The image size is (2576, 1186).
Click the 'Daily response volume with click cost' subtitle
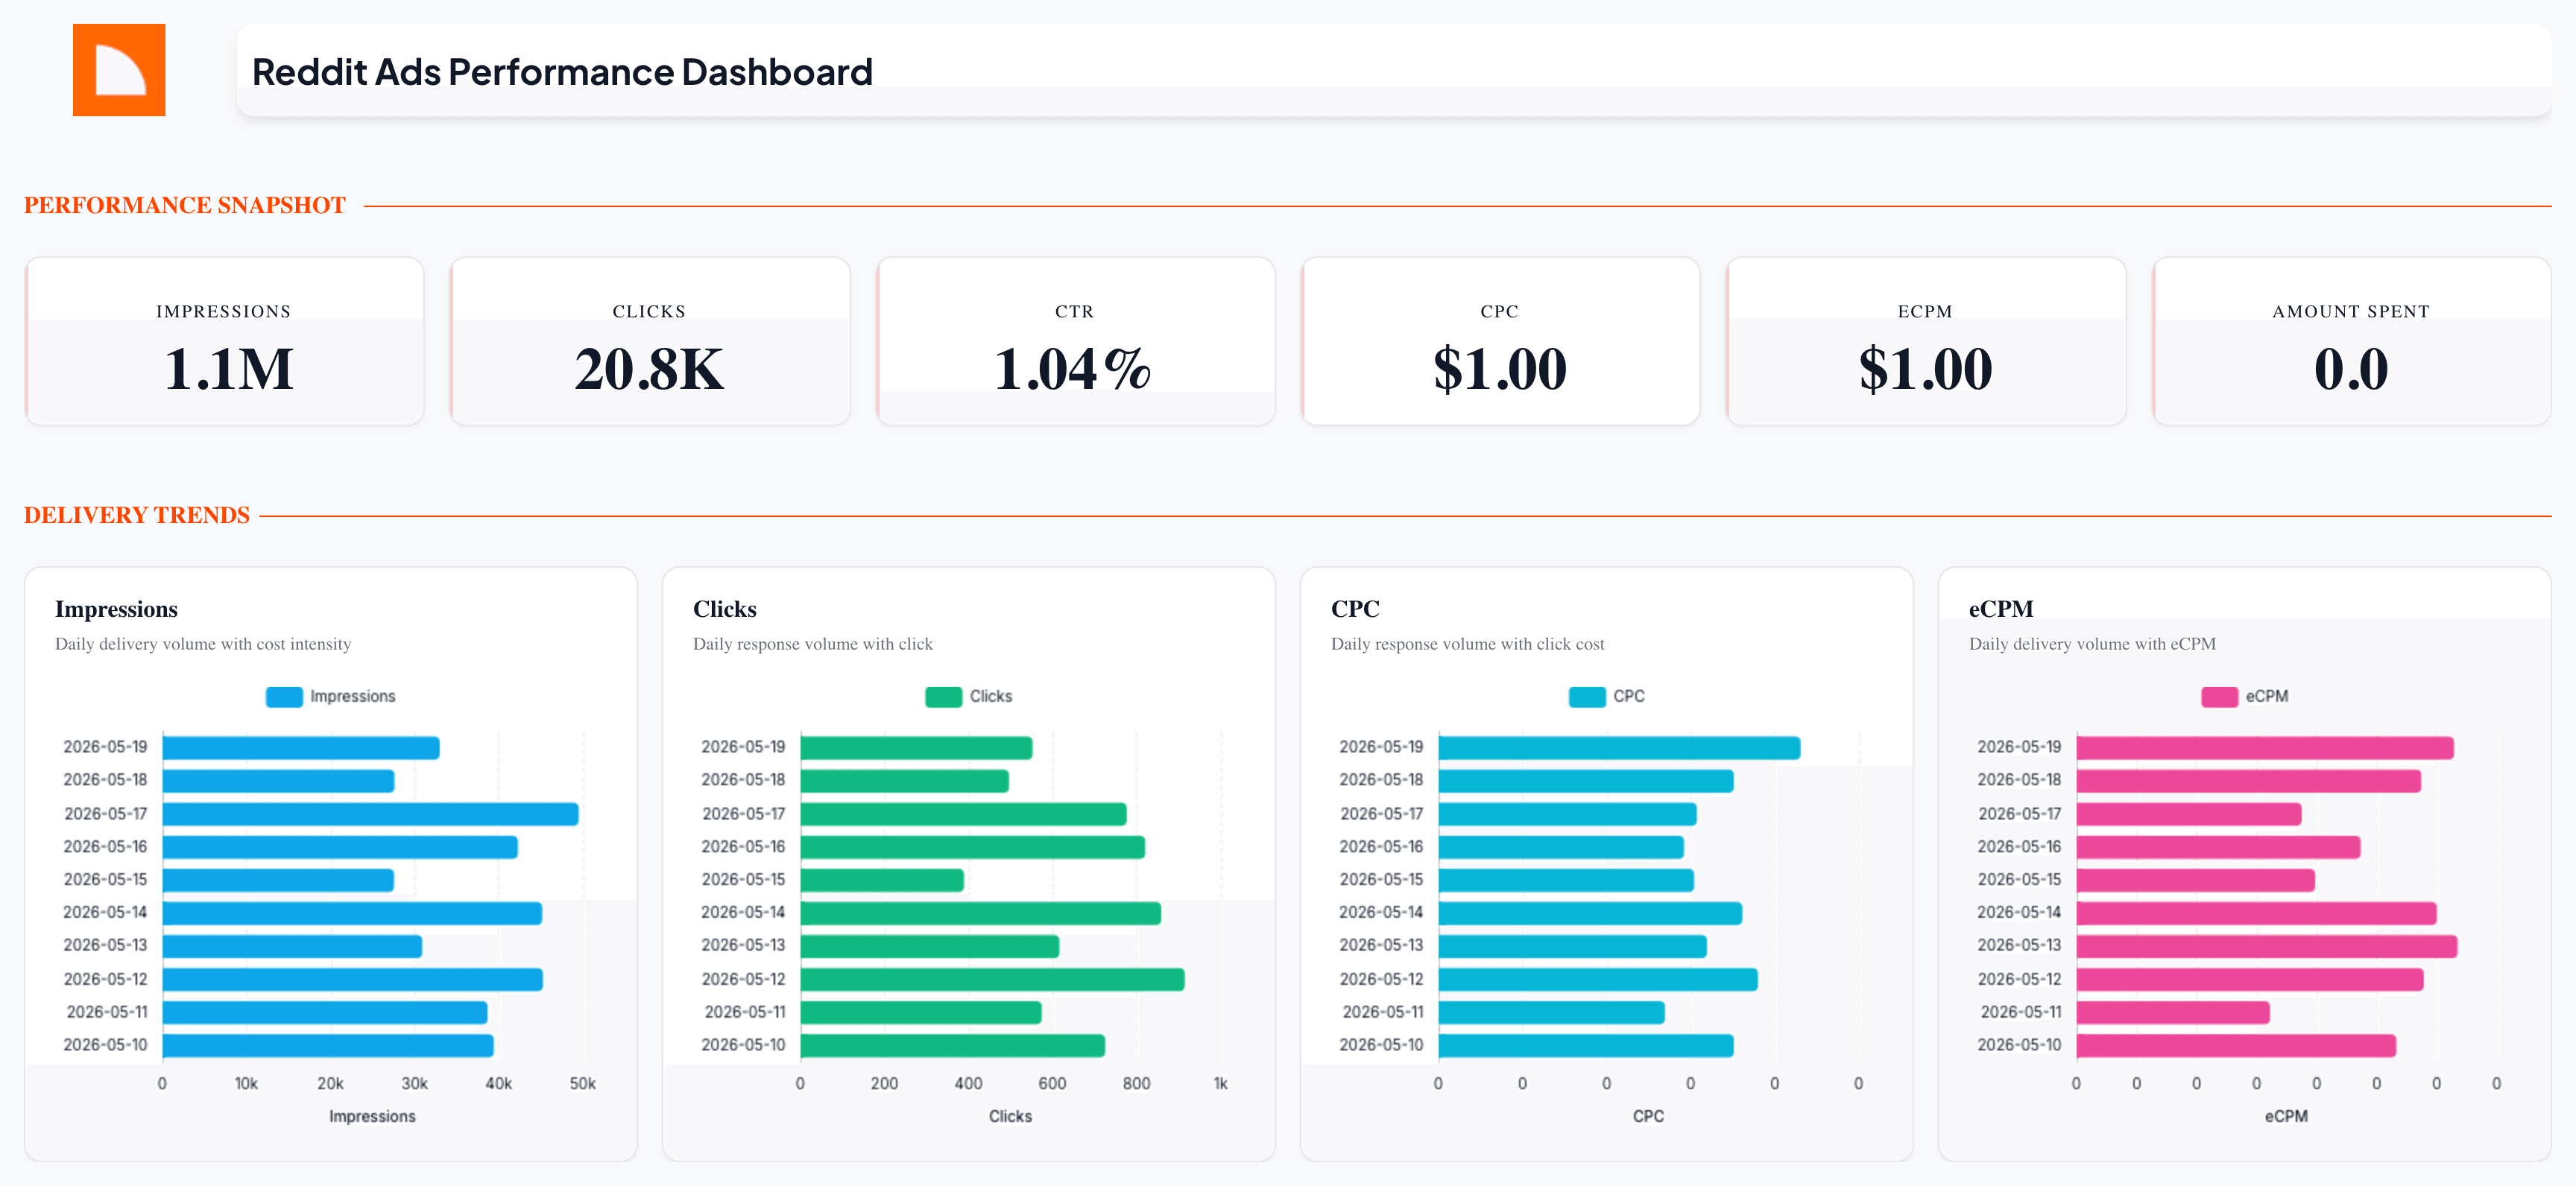click(1467, 644)
